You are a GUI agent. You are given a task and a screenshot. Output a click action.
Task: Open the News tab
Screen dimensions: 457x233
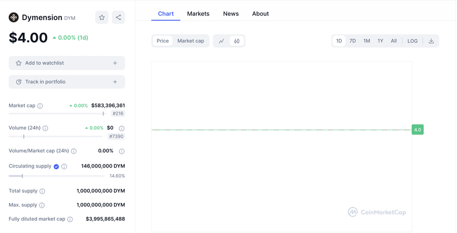(x=231, y=13)
